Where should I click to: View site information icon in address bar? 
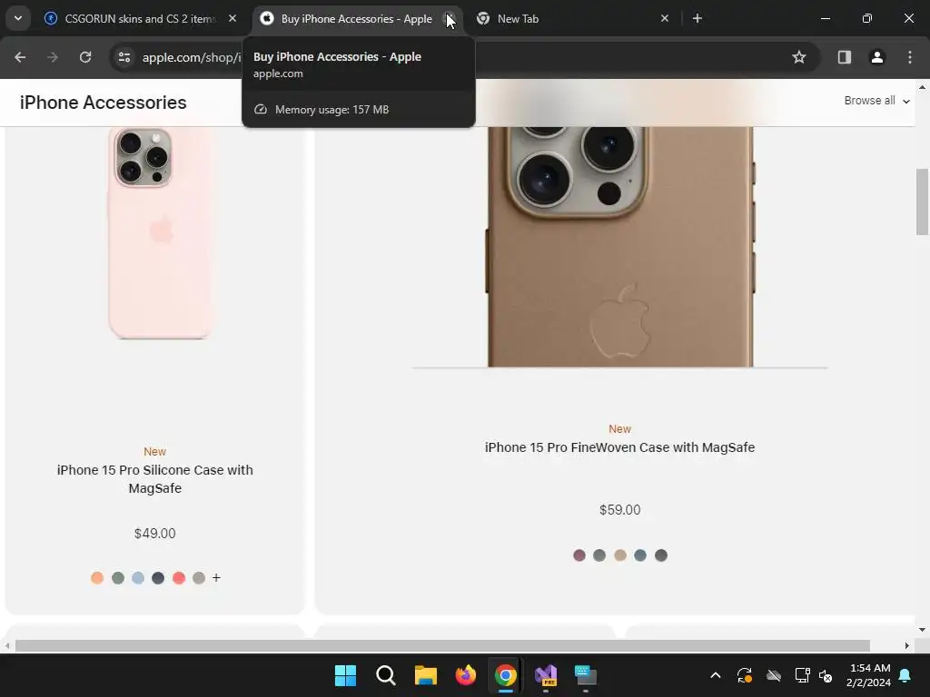pyautogui.click(x=124, y=57)
